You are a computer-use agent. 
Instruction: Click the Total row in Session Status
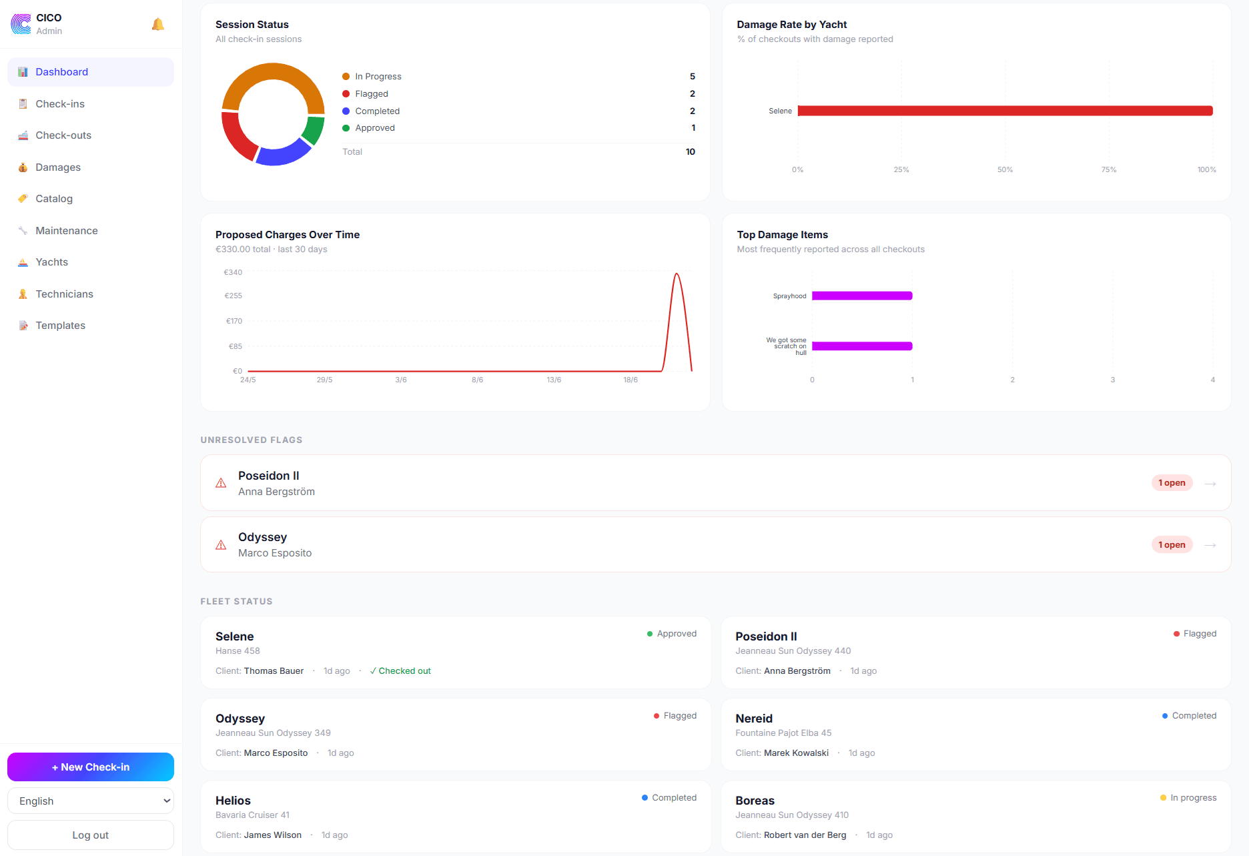point(518,152)
